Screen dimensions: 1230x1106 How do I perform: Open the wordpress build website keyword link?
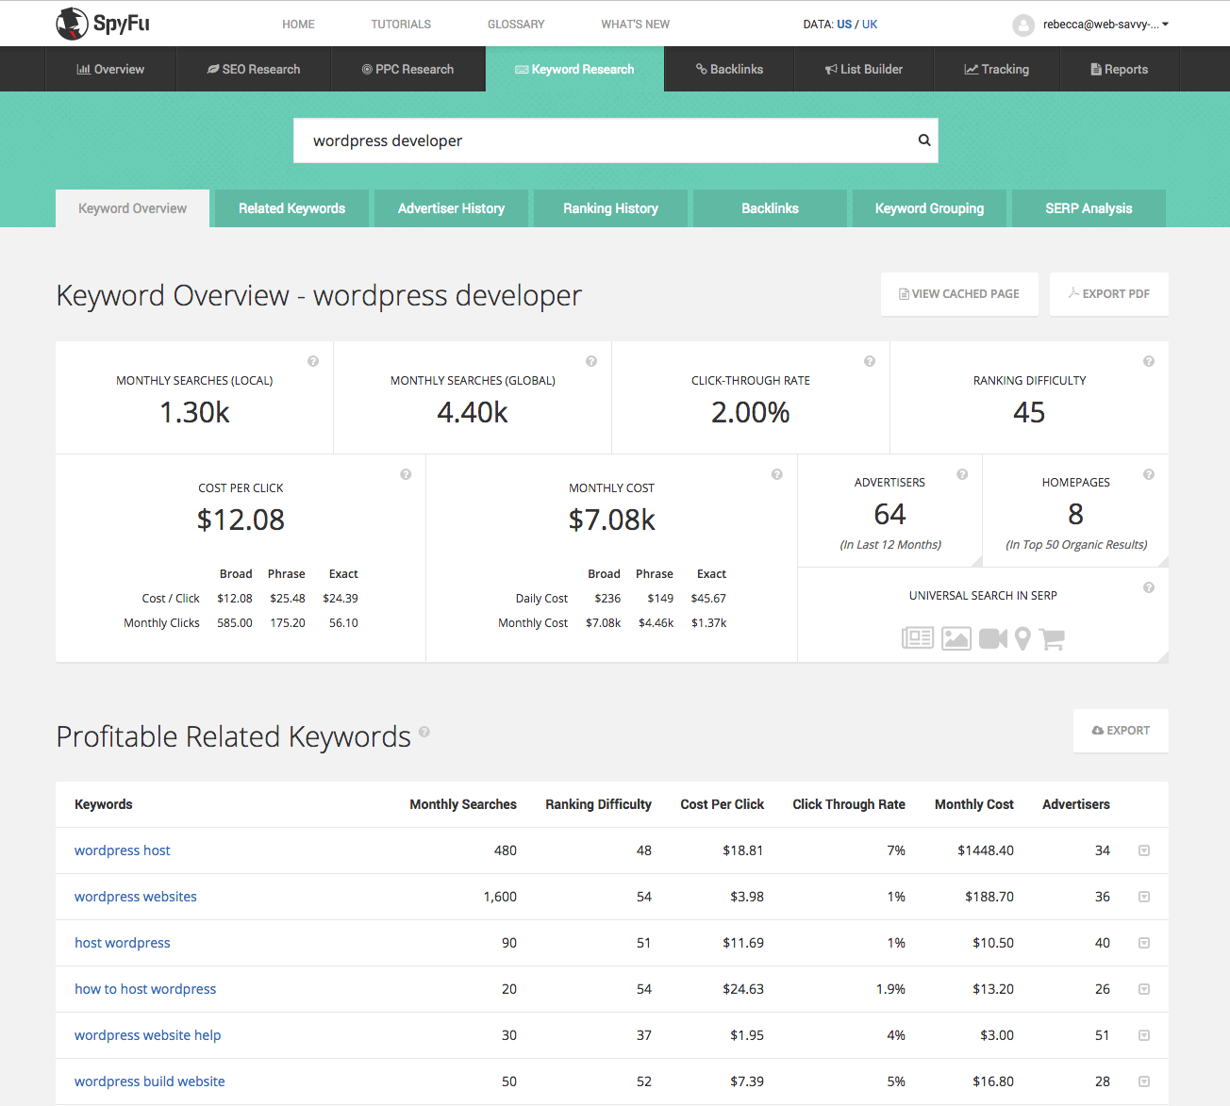pos(149,1081)
